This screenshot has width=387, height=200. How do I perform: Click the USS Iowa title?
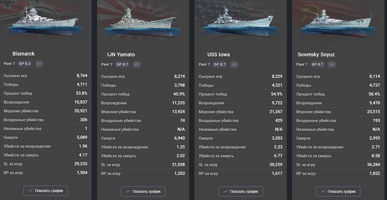[218, 55]
